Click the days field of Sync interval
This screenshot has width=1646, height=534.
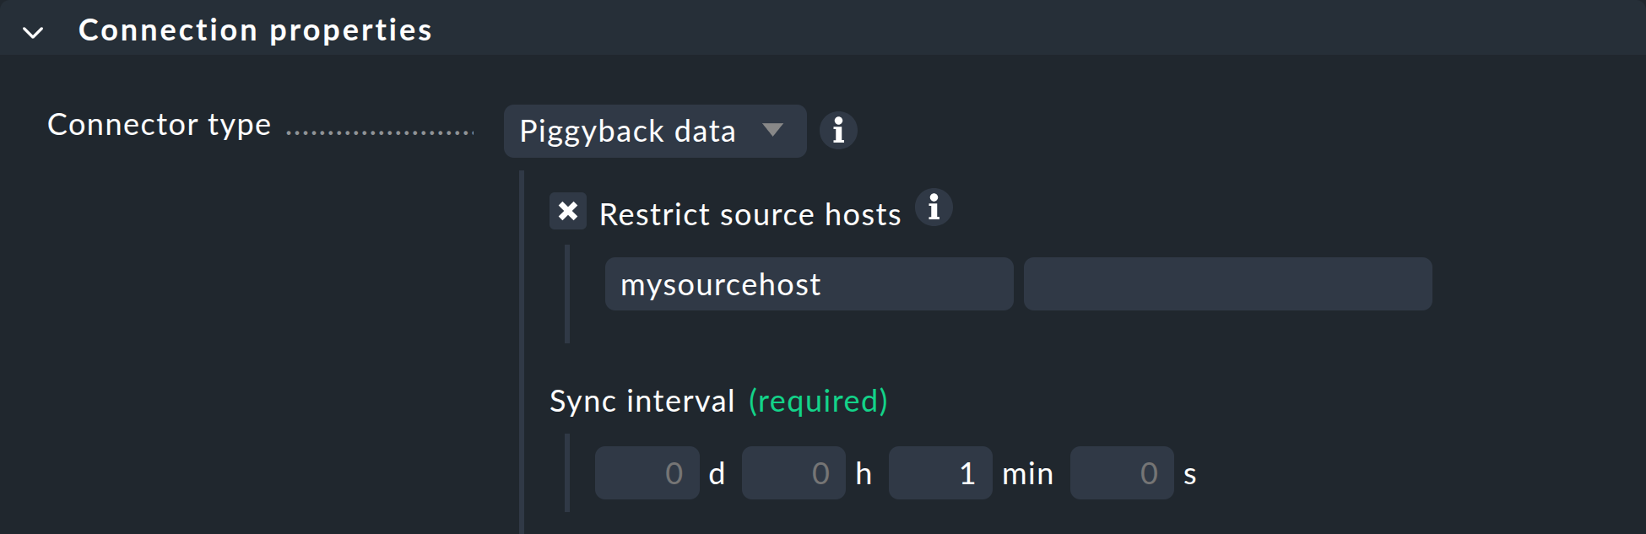[x=647, y=473]
